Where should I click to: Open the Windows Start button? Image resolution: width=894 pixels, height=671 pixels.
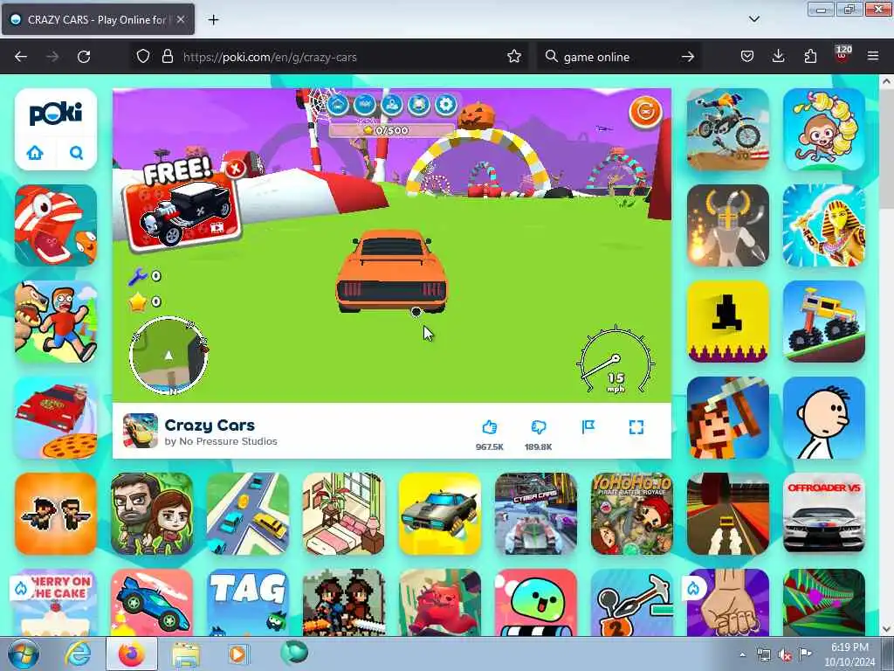click(23, 654)
